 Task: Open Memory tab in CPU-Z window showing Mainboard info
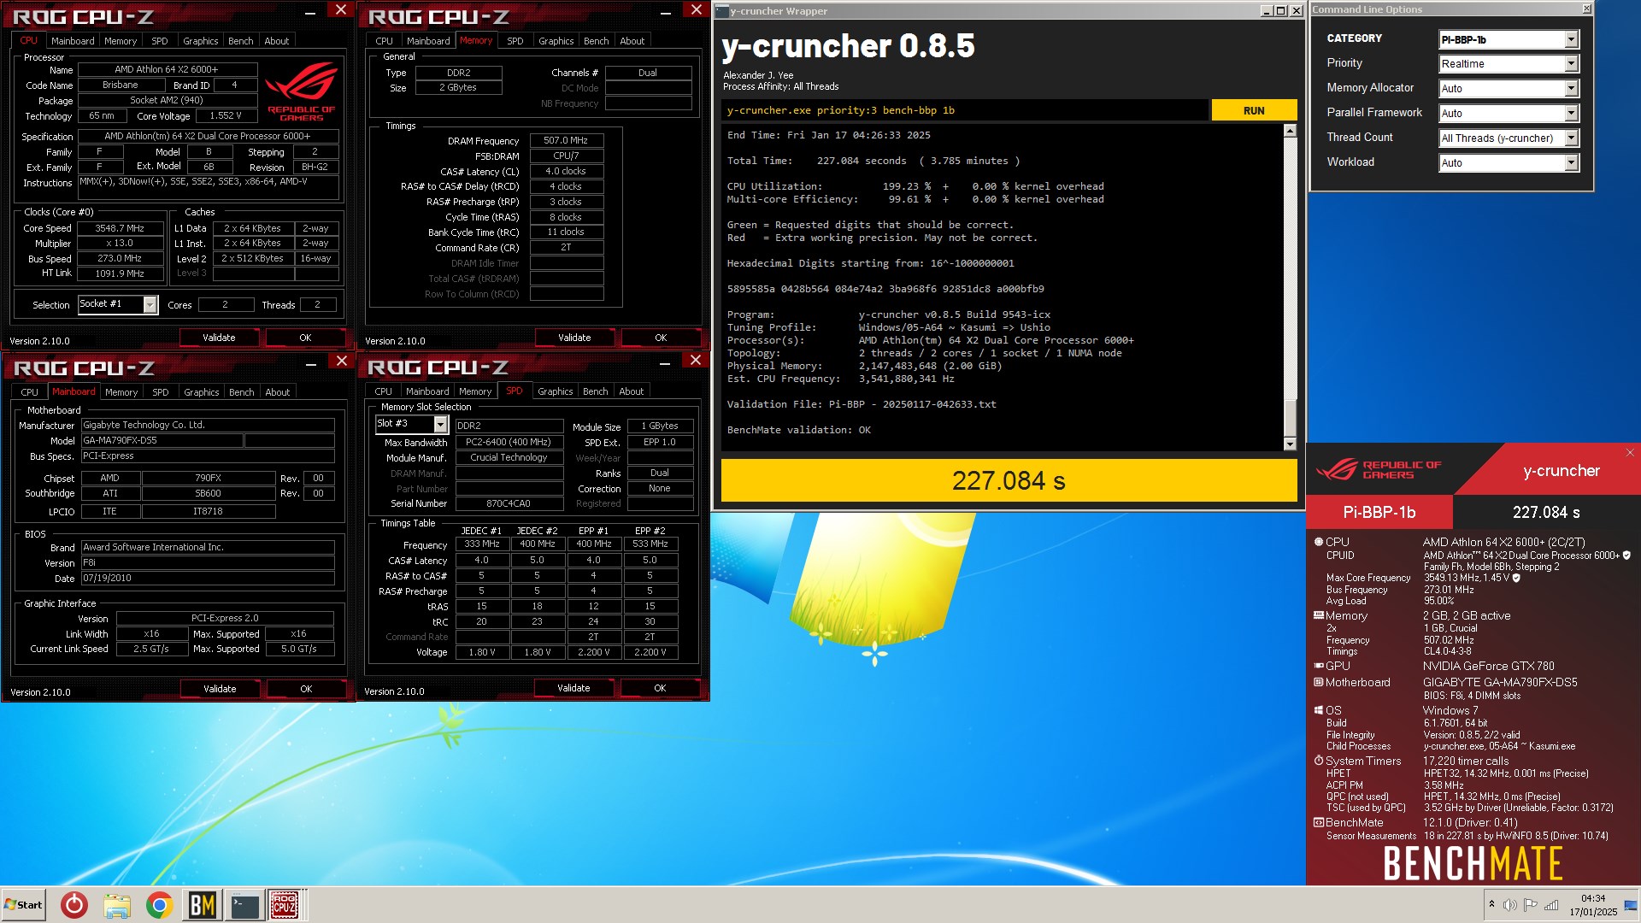(121, 392)
